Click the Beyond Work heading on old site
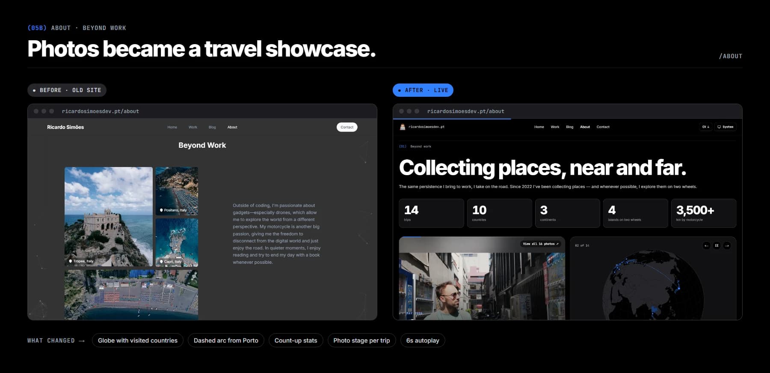The height and width of the screenshot is (373, 770). [x=202, y=145]
